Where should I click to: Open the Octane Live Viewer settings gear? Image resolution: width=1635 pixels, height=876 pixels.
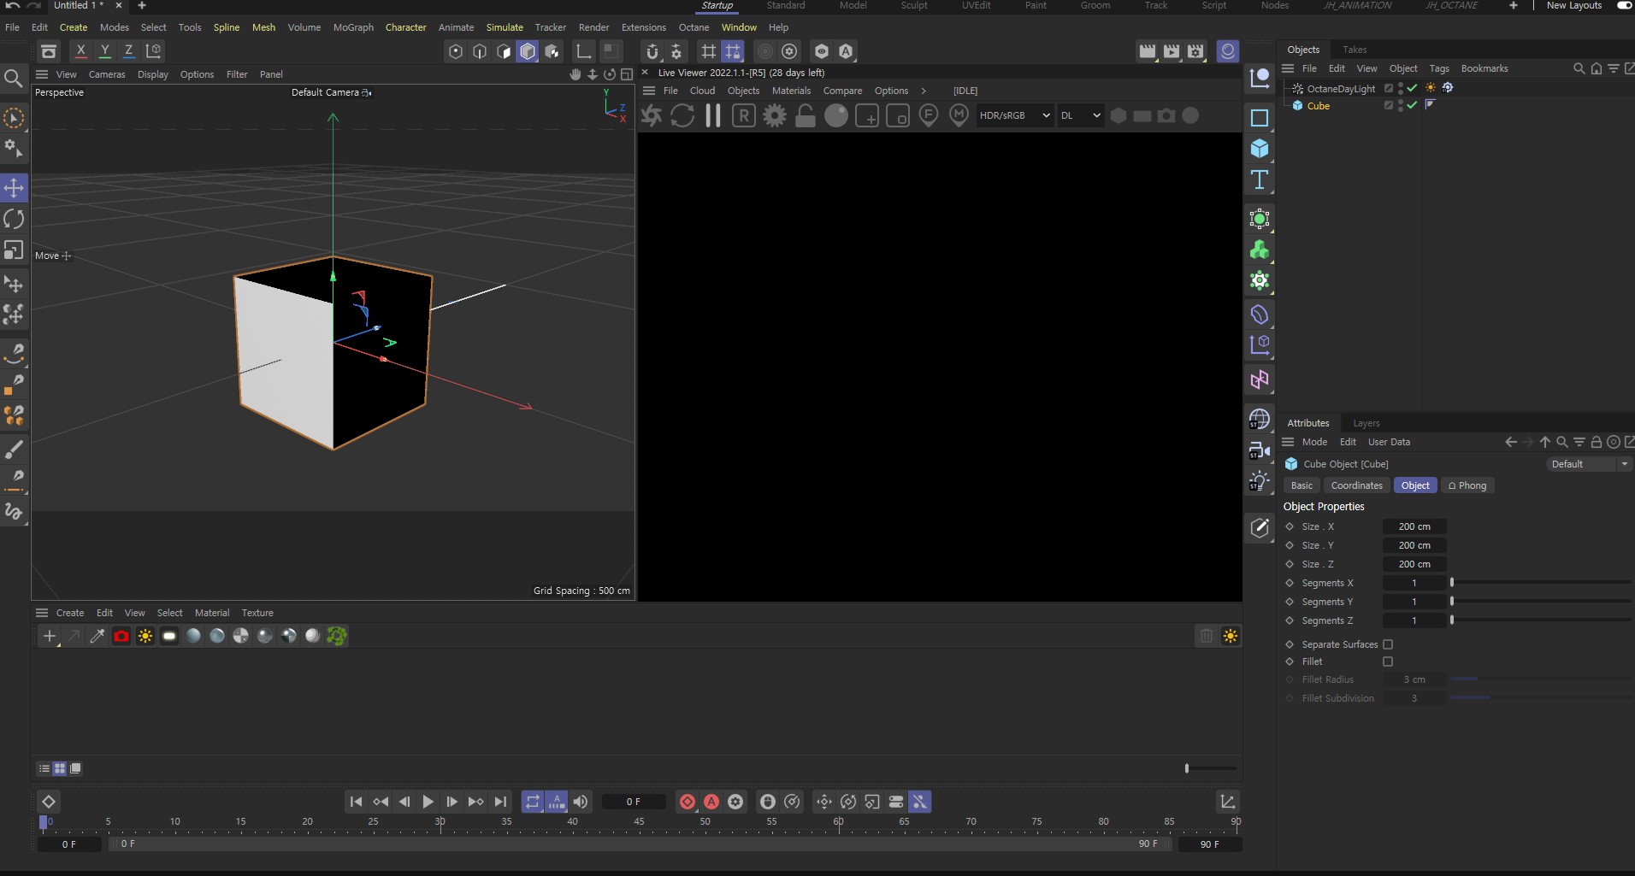tap(775, 115)
